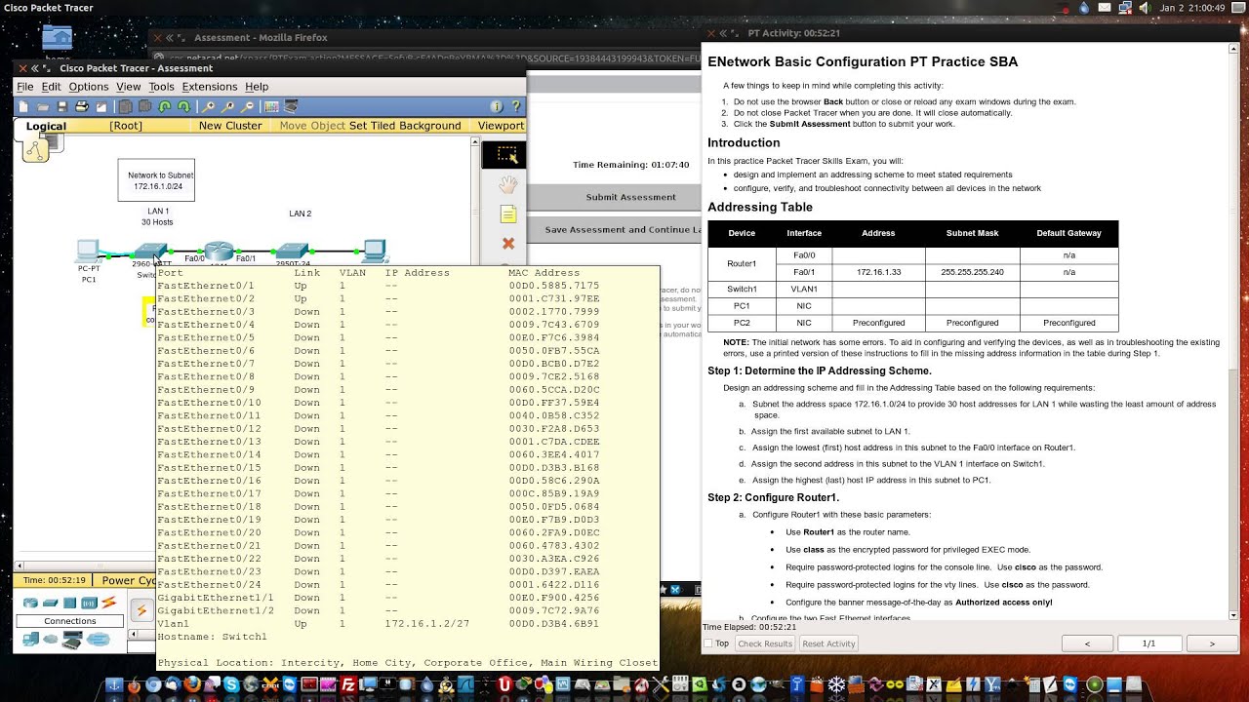The width and height of the screenshot is (1249, 702).
Task: Click New Cluster in the workspace bar
Action: point(230,126)
